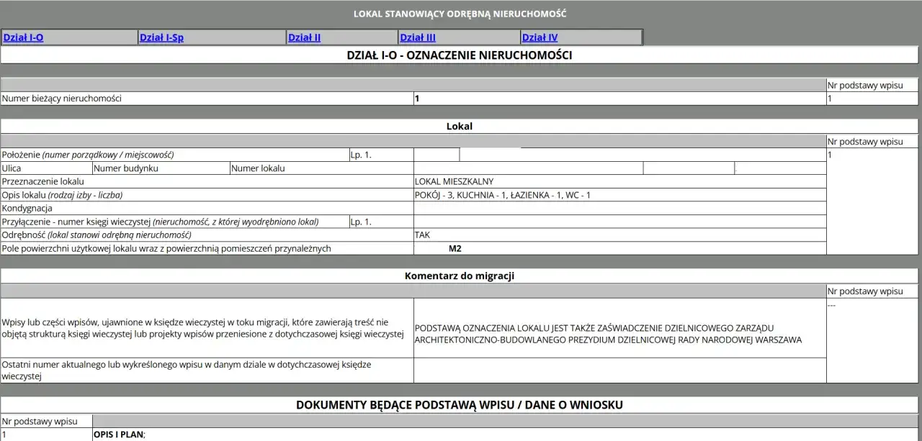
Task: Open the Dział I-O section link
Action: [x=22, y=37]
